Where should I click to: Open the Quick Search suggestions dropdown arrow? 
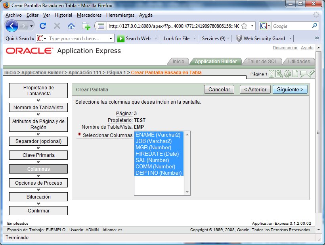[111, 39]
